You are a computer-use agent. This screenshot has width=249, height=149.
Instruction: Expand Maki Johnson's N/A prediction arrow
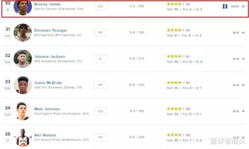tap(243, 111)
